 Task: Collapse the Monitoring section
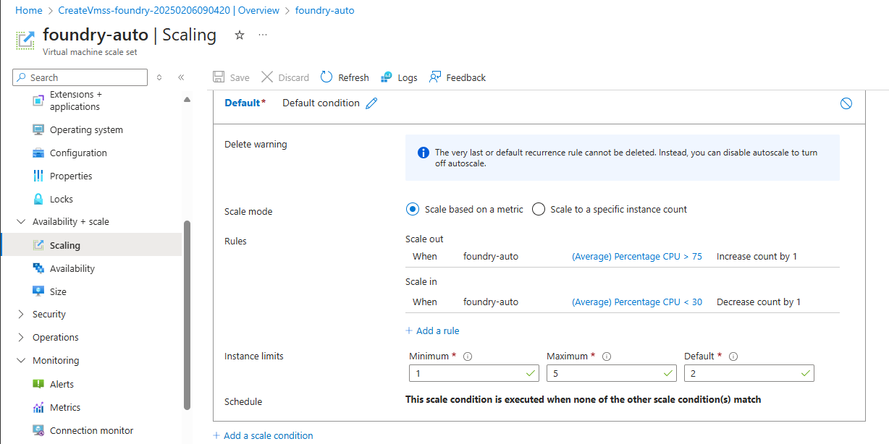tap(20, 361)
